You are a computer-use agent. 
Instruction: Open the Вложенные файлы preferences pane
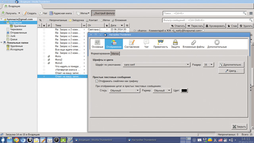point(193,44)
